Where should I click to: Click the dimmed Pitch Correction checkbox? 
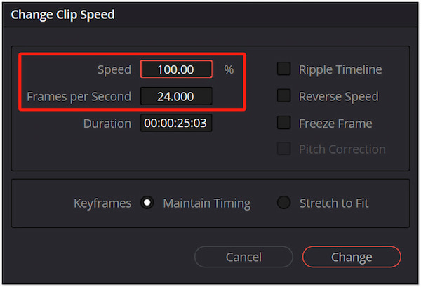[x=283, y=149]
